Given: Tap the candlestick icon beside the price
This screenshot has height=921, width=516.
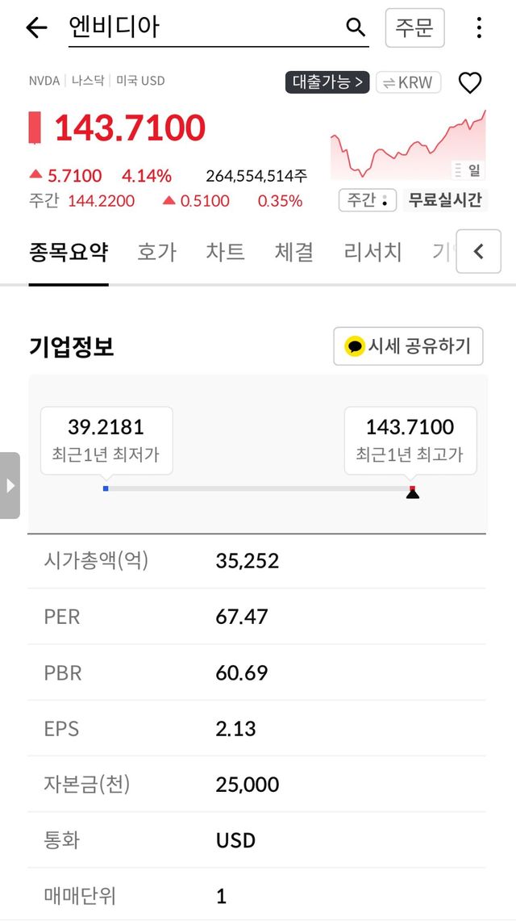Looking at the screenshot, I should pyautogui.click(x=35, y=128).
